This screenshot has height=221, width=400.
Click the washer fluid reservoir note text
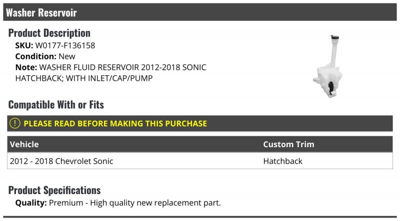pos(110,73)
